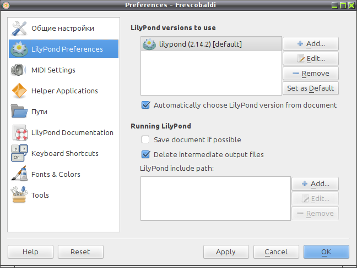Image resolution: width=357 pixels, height=268 pixels.
Task: Open the Общие настройки section
Action: click(x=63, y=28)
